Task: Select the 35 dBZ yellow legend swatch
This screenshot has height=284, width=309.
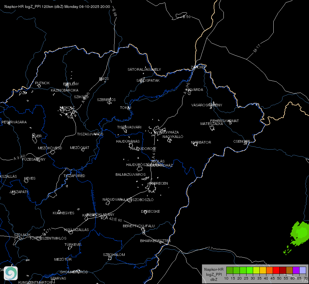Action: [x=256, y=270]
